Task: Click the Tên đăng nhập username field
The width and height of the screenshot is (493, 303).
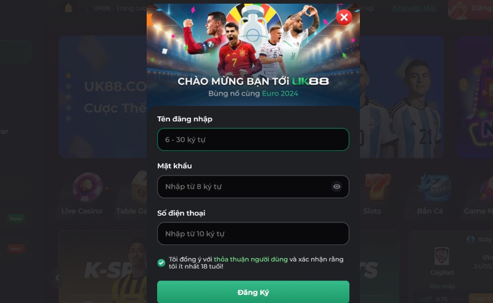Action: pyautogui.click(x=253, y=140)
